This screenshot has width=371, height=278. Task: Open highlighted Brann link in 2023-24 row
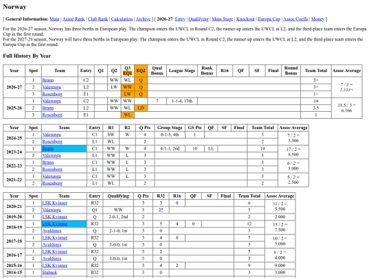(48, 149)
